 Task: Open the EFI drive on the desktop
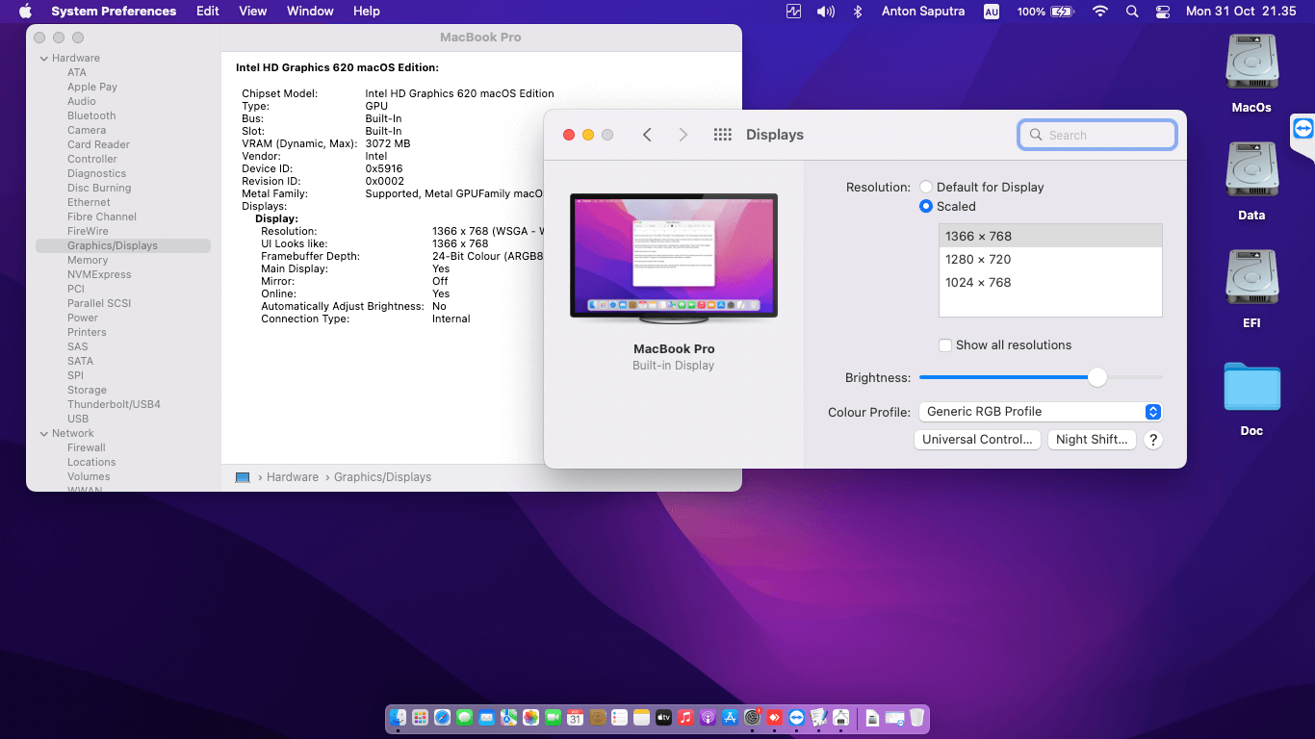pos(1251,279)
